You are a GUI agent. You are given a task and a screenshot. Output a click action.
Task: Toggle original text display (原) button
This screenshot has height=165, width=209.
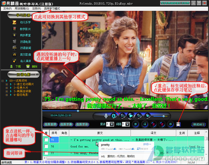[x=136, y=124]
